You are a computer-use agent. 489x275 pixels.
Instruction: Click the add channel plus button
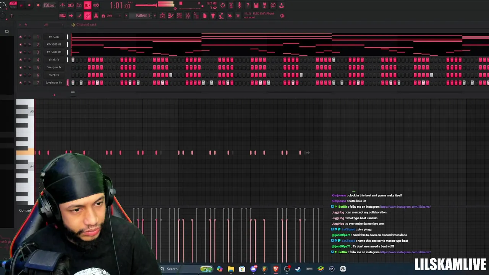[54, 95]
